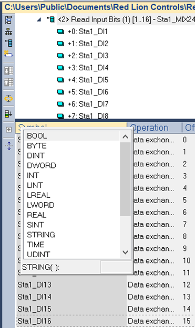
Task: Click the stacked block with down arrow icon
Action: 8,114
